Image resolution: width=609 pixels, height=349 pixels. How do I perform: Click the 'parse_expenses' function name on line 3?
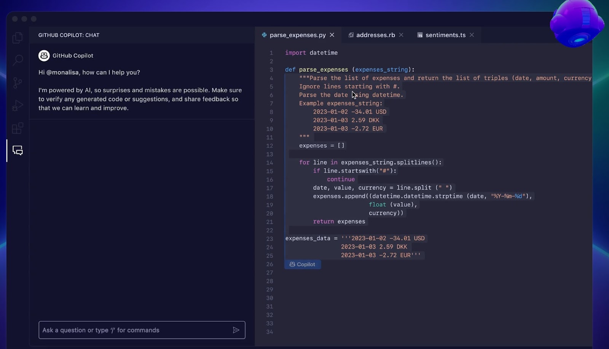coord(324,69)
